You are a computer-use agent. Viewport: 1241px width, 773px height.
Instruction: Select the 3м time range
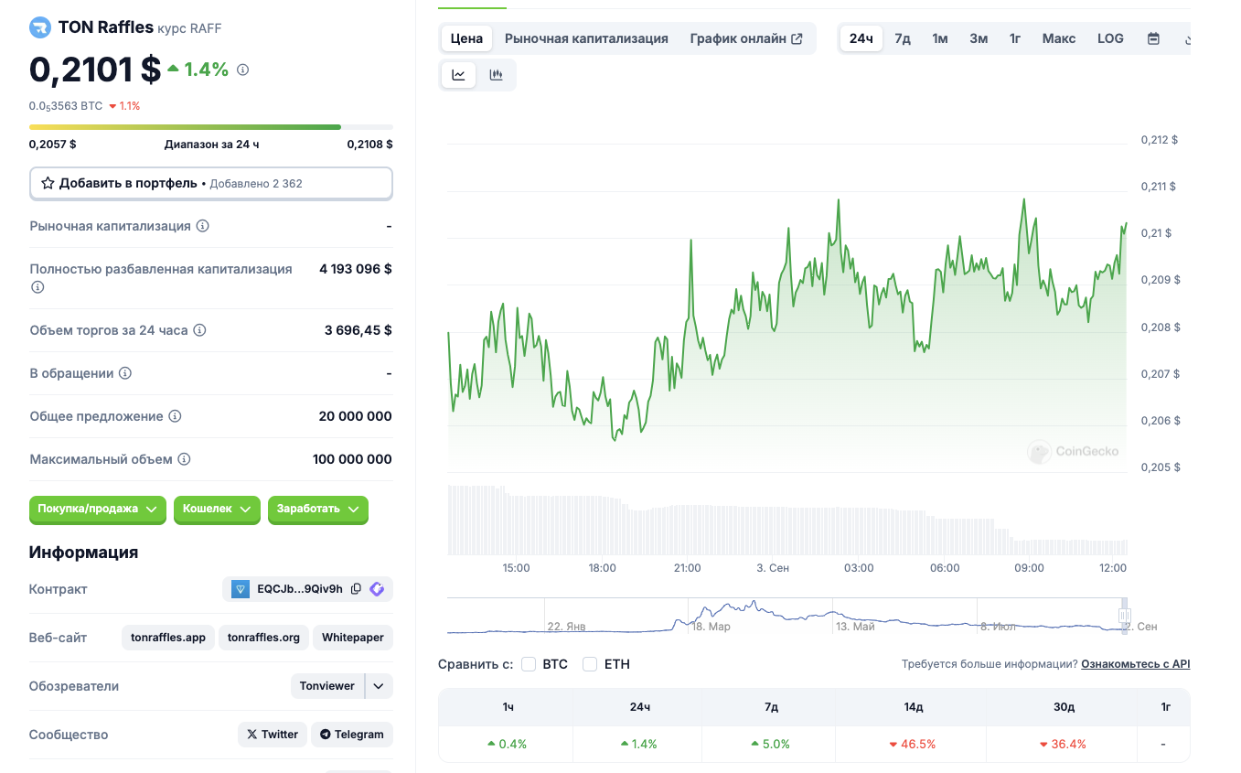(979, 38)
